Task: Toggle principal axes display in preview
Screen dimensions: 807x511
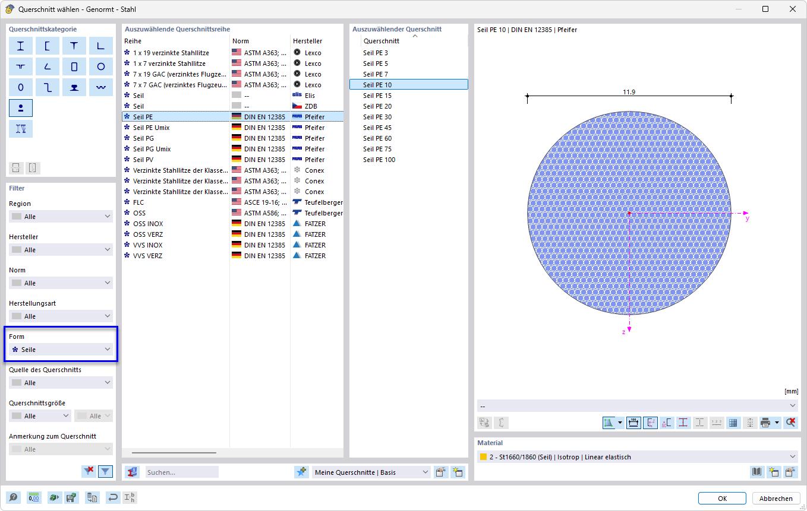Action: [x=650, y=423]
